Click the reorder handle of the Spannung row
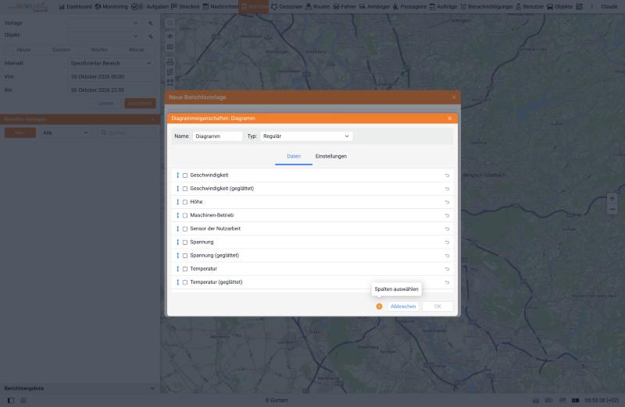The width and height of the screenshot is (625, 407). click(178, 242)
